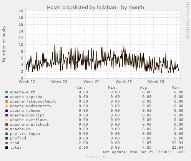
Task: Click the apache-overflows lime legend swatch
Action: pyautogui.click(x=7, y=120)
